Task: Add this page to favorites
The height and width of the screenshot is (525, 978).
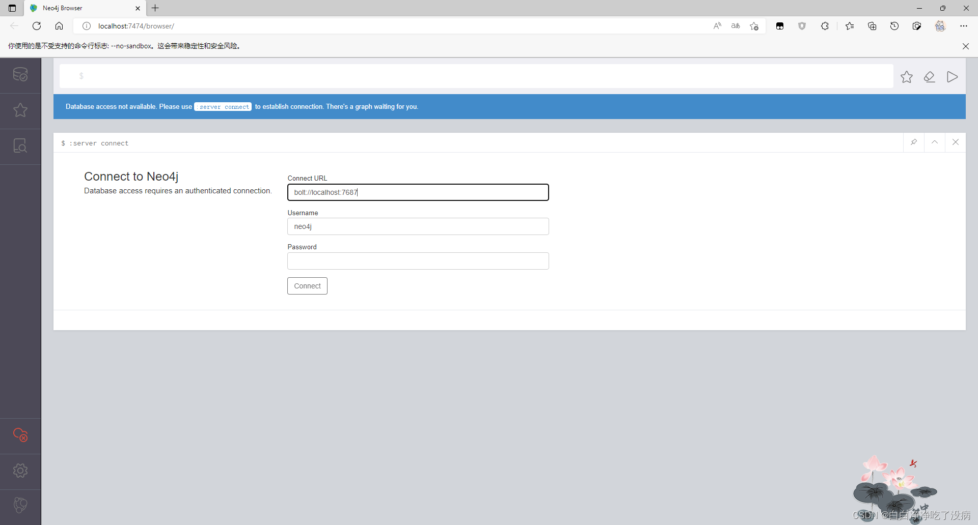Action: tap(754, 26)
